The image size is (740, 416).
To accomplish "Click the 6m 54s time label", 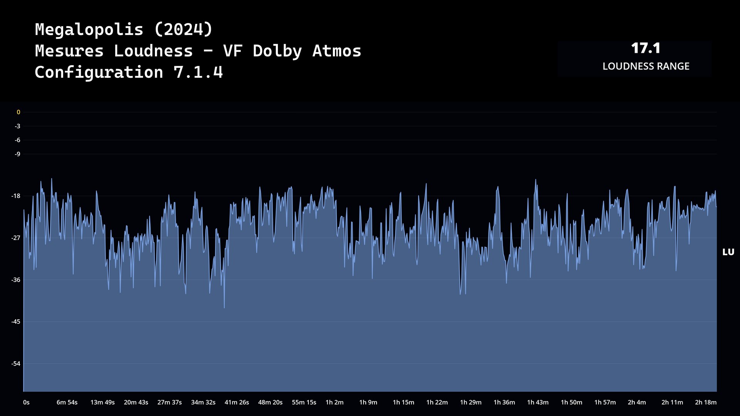I will pyautogui.click(x=67, y=402).
